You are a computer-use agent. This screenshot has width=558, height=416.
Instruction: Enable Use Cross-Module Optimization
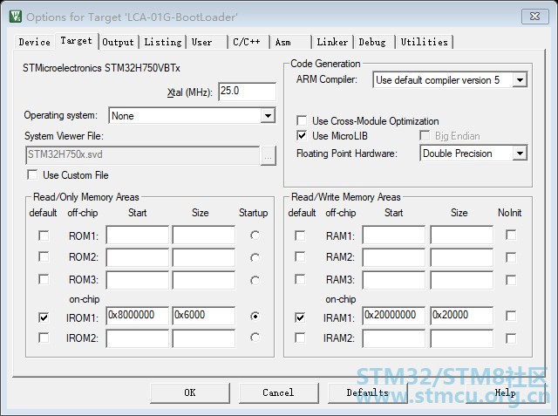click(x=302, y=120)
